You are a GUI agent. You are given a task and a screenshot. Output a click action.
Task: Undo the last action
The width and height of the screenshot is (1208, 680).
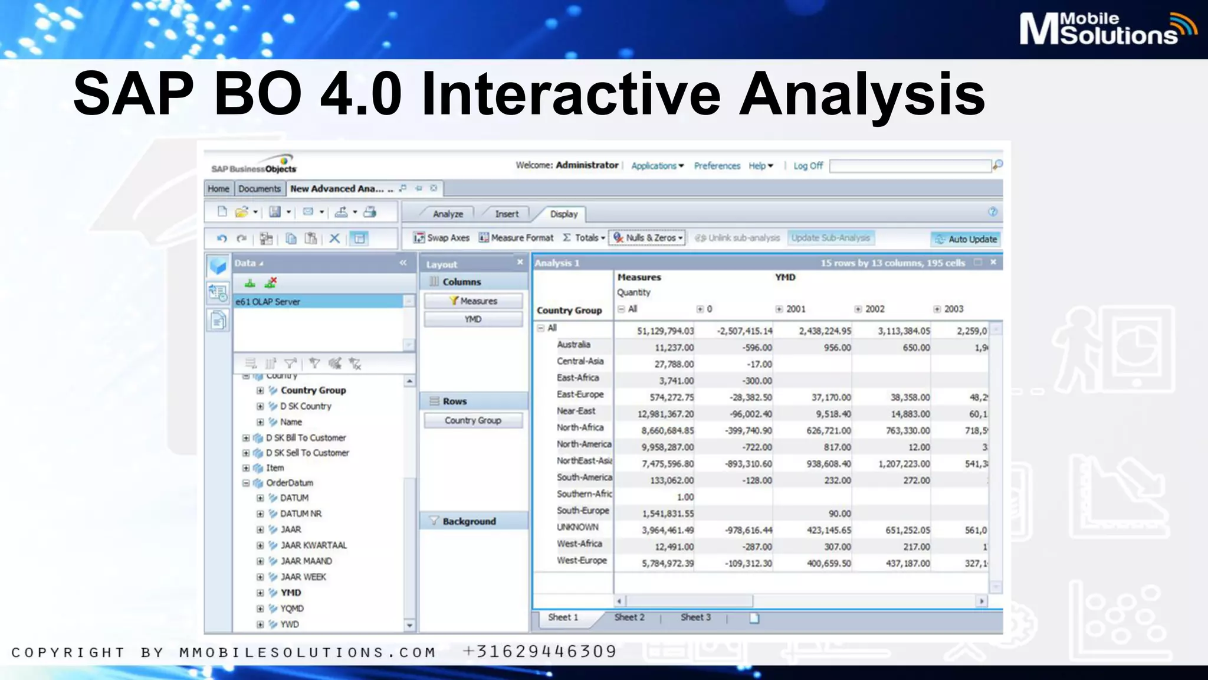(222, 238)
